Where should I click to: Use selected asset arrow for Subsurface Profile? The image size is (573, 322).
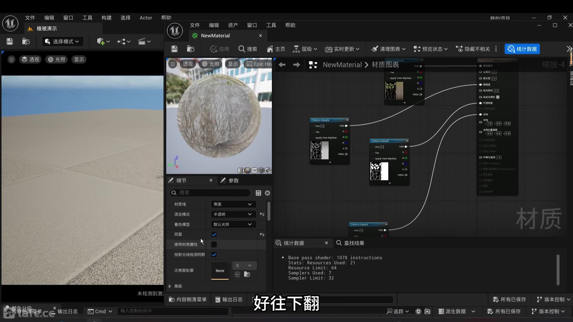tap(238, 275)
